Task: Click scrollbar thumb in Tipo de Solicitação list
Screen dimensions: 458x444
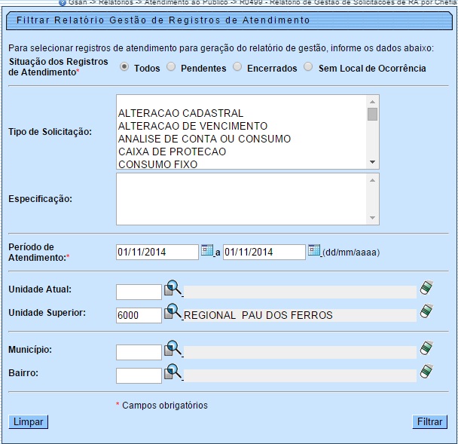Action: pos(372,114)
